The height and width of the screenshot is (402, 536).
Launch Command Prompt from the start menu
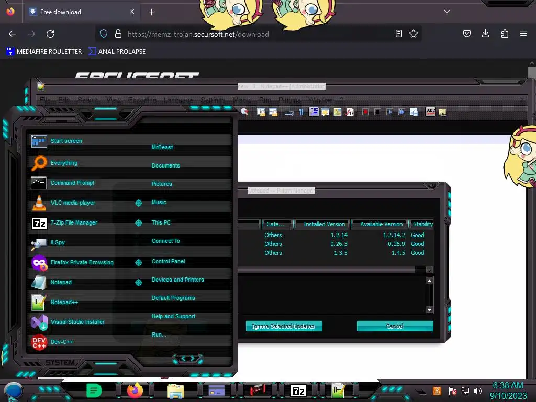click(x=63, y=183)
